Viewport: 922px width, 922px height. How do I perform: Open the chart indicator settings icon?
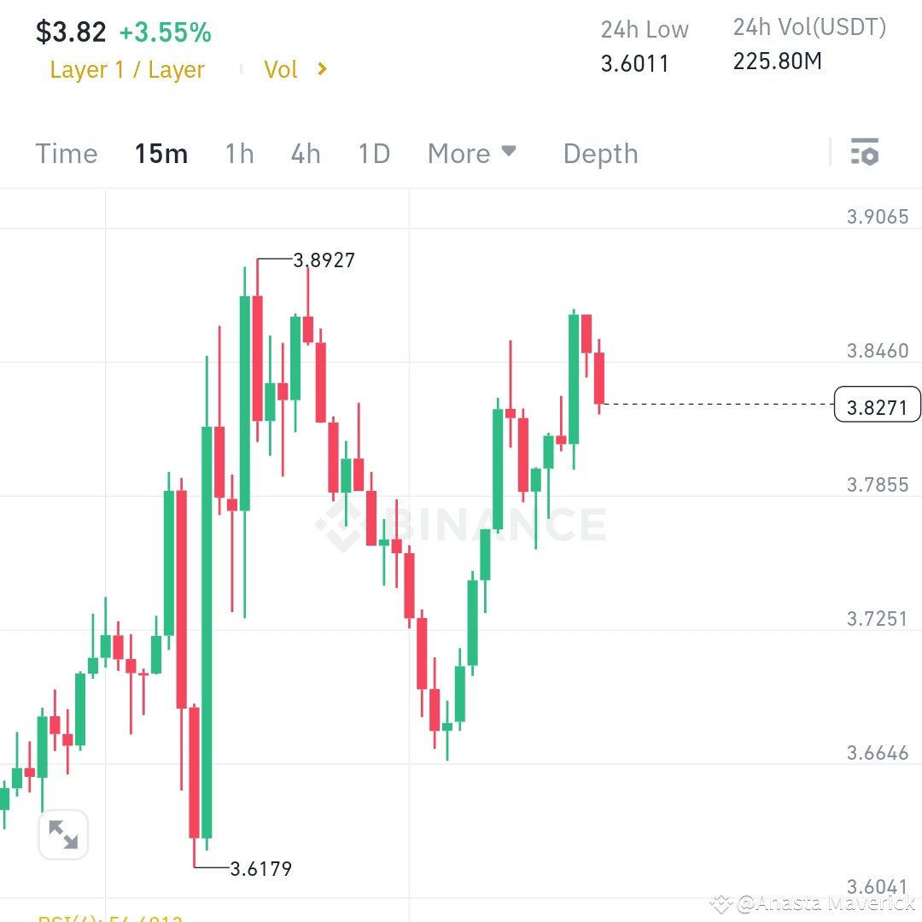pos(865,153)
